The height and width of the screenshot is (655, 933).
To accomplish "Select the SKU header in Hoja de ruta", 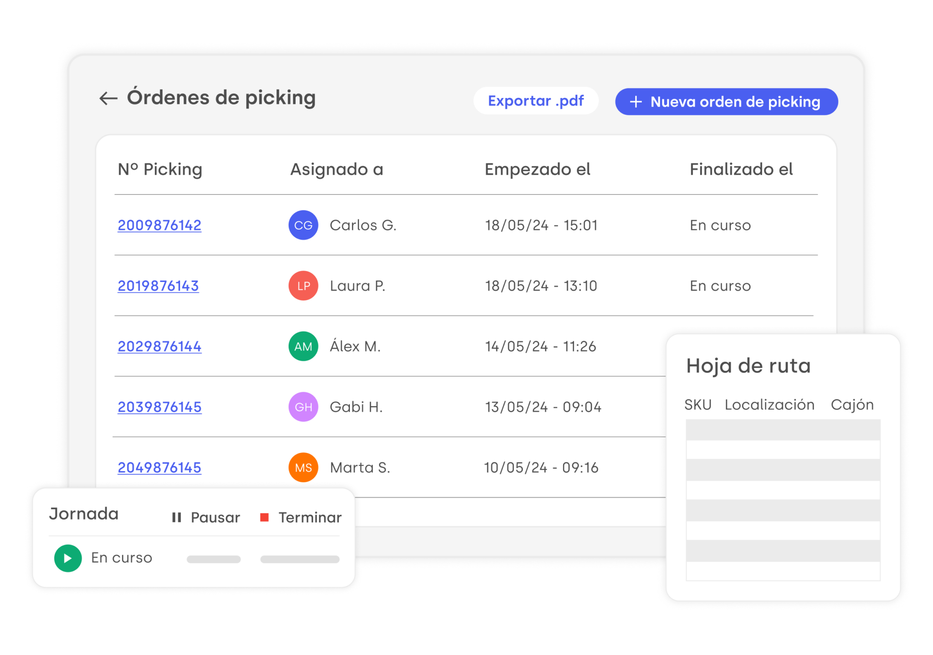I will click(698, 404).
